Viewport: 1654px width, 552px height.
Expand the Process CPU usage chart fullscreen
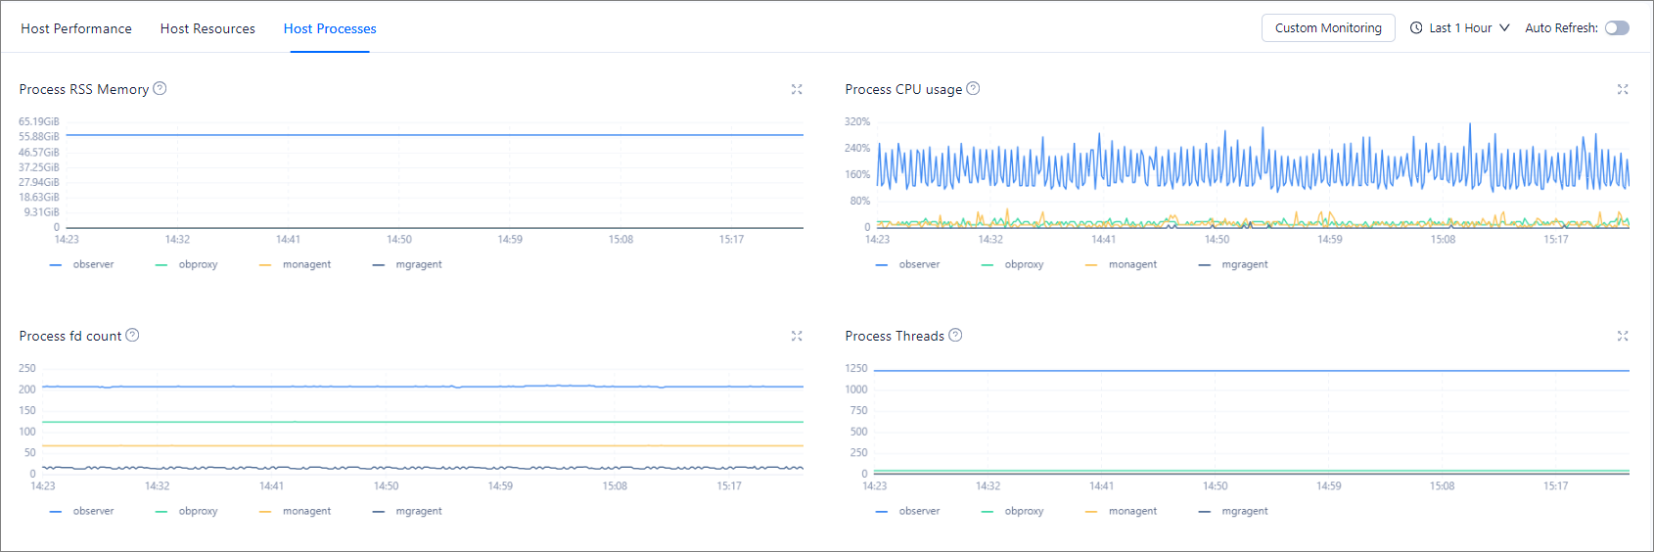(x=1623, y=89)
